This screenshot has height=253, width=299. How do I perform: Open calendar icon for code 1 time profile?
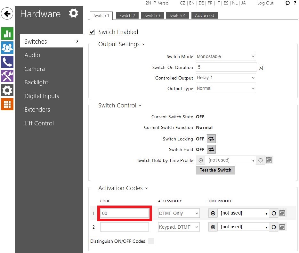[282, 213]
